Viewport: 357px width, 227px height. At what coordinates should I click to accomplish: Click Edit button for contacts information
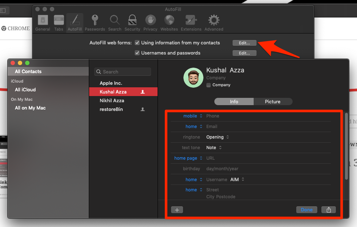point(244,43)
